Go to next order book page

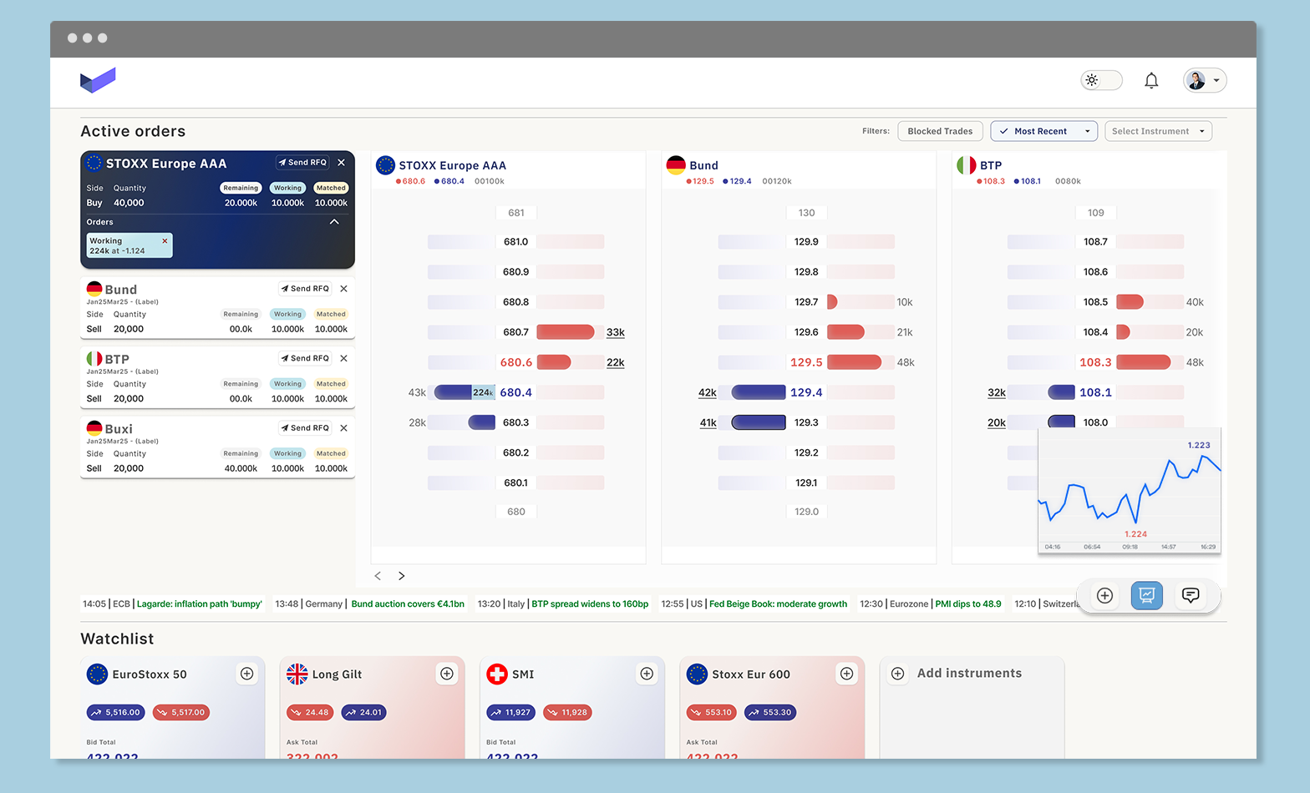402,576
